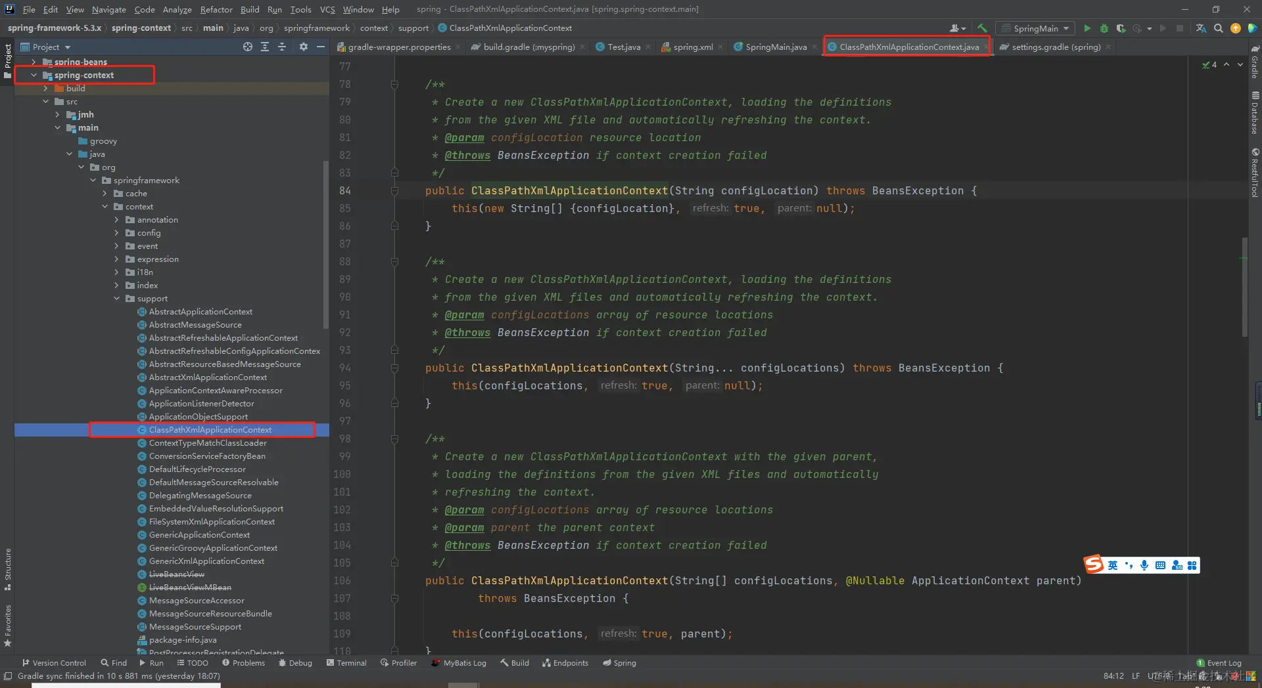Switch to the SpringMain.java tab

(x=774, y=47)
